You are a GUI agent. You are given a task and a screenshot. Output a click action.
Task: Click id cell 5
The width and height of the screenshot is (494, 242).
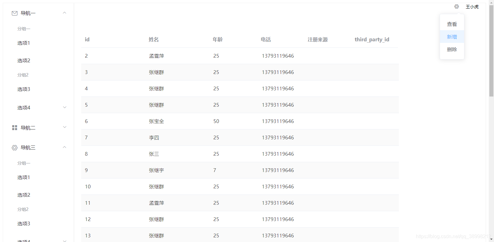coord(86,105)
